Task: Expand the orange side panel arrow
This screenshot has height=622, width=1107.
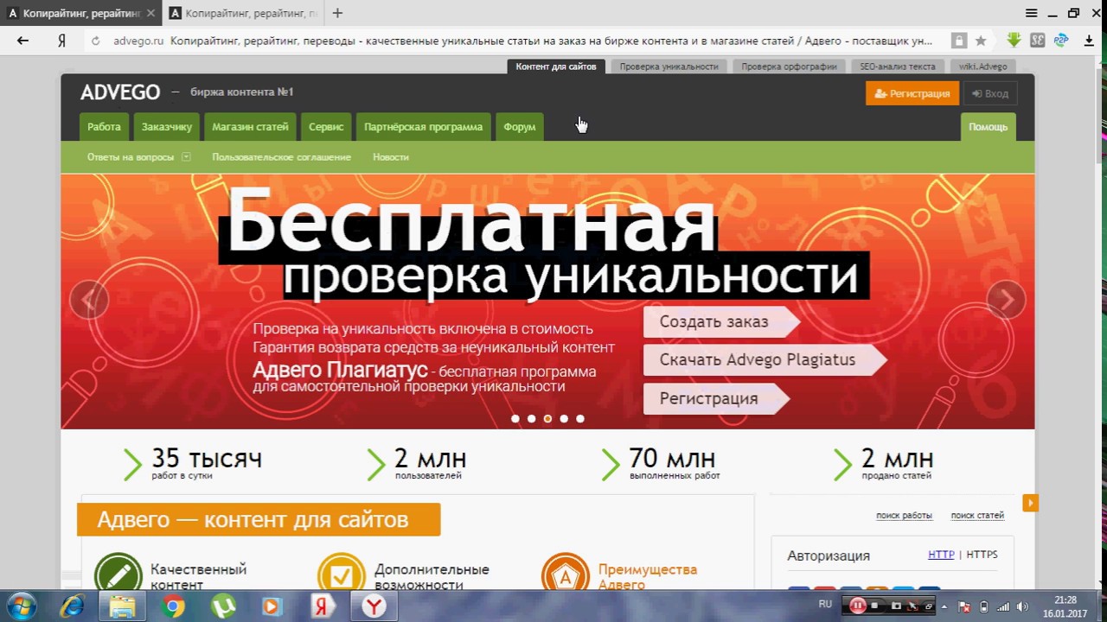Action: click(x=1030, y=503)
